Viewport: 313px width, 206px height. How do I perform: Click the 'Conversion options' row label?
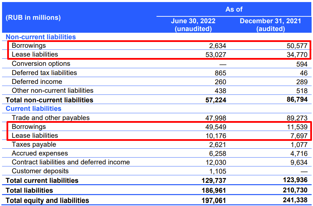tap(41, 64)
